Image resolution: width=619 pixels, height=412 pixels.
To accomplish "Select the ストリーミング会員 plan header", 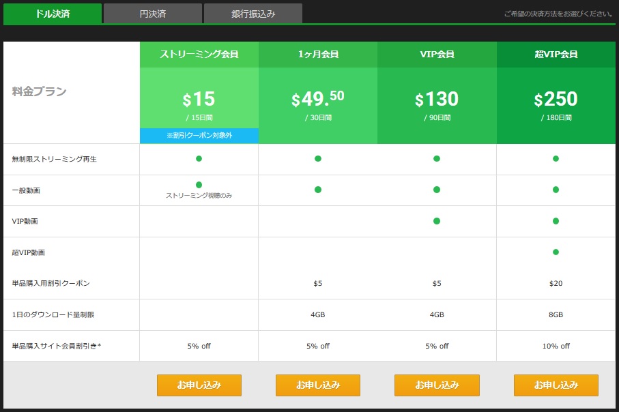I will pos(199,55).
